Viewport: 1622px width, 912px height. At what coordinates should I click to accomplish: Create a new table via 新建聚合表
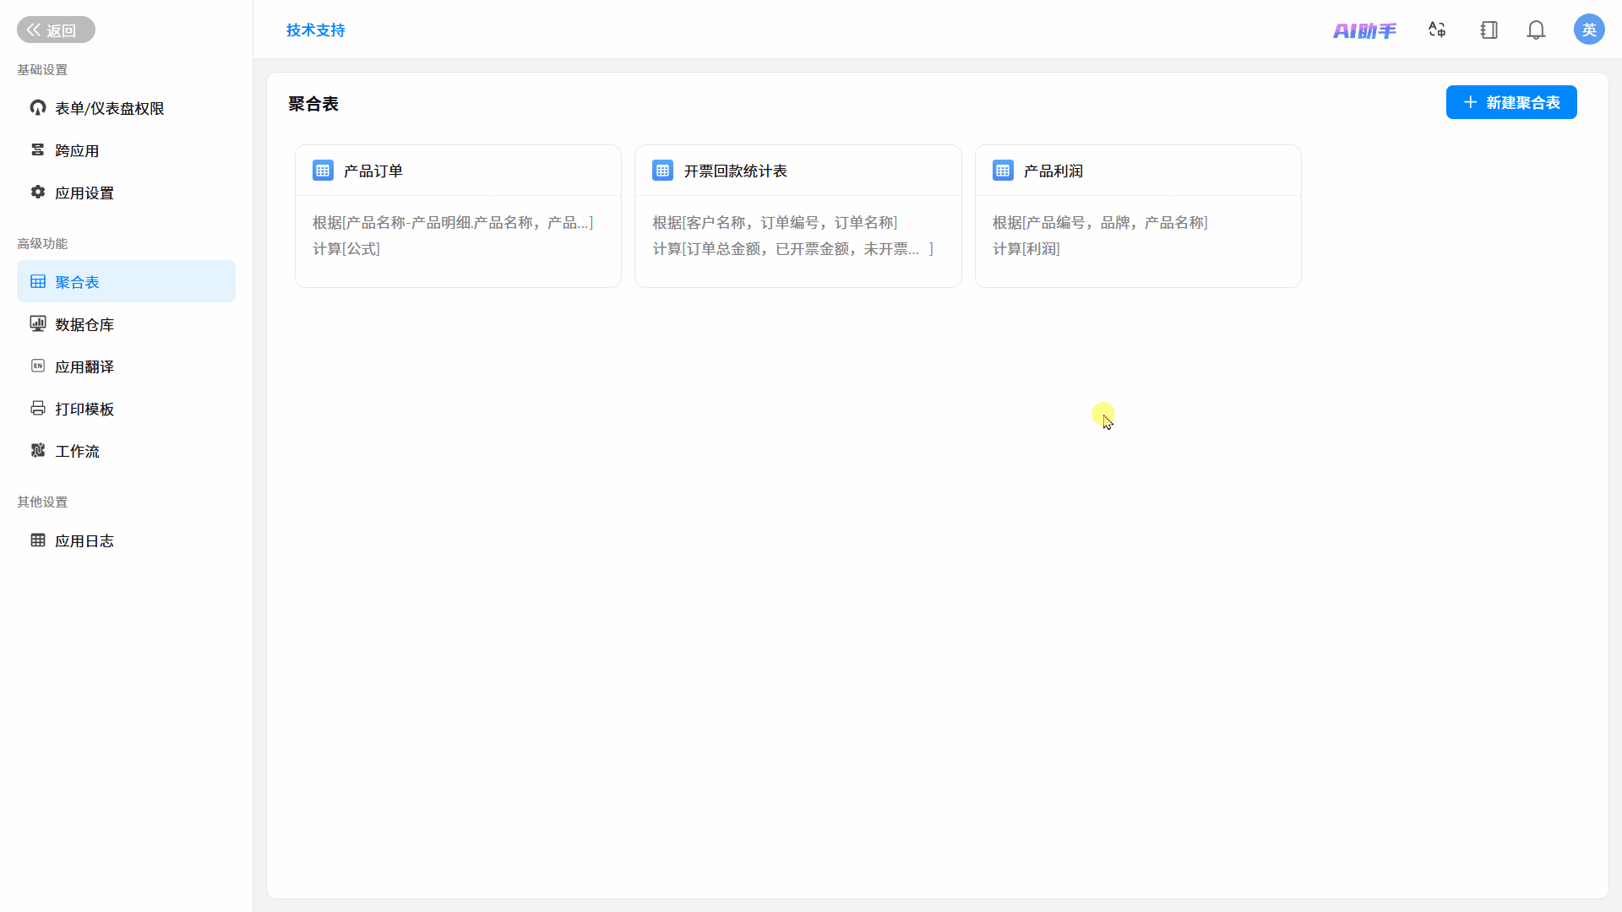pyautogui.click(x=1511, y=102)
